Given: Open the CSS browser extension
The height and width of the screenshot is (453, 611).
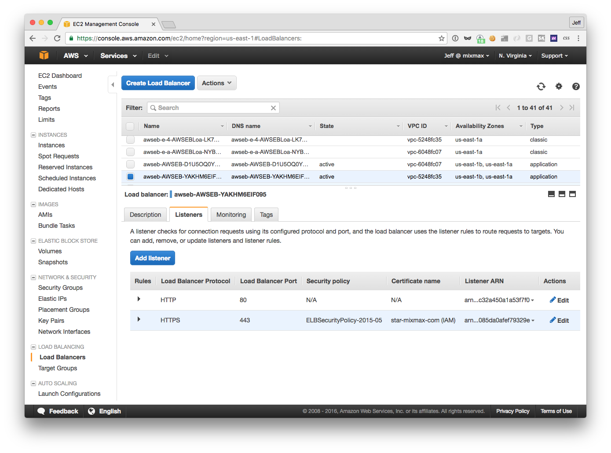Looking at the screenshot, I should click(566, 38).
